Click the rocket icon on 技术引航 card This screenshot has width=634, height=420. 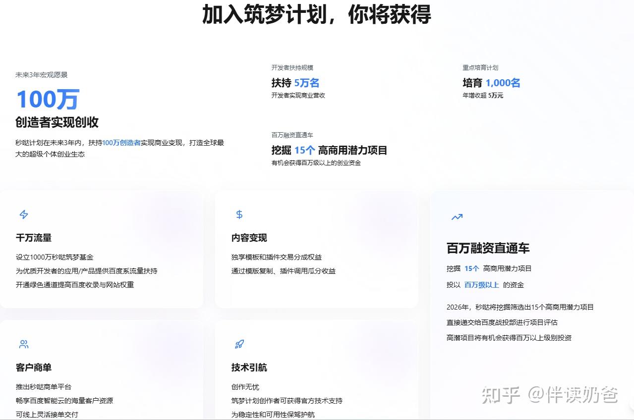pyautogui.click(x=239, y=344)
